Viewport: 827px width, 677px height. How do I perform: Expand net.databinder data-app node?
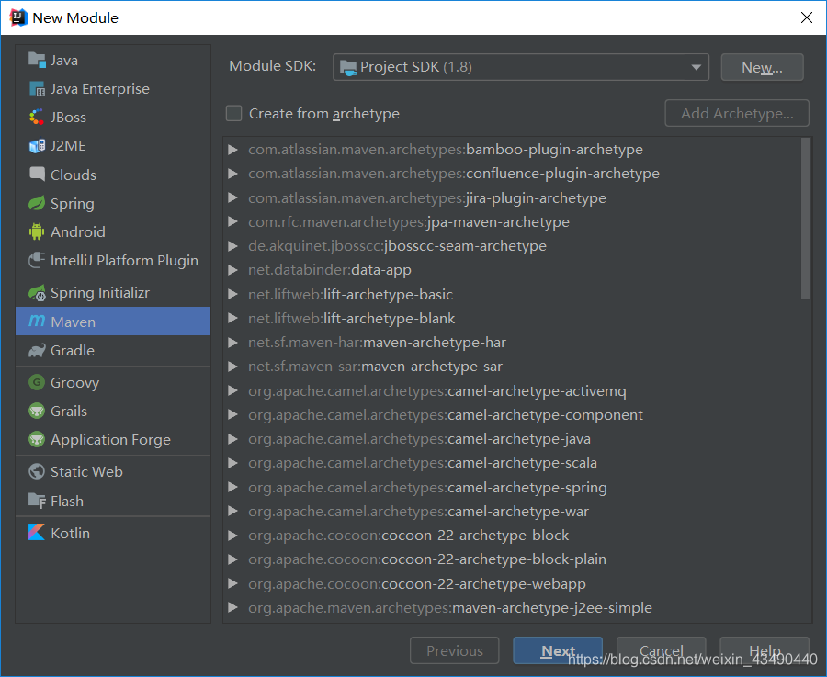(232, 270)
